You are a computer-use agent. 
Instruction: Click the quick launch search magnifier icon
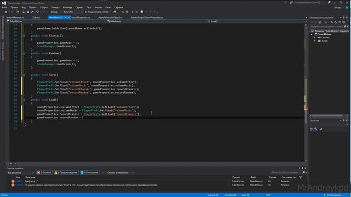coord(329,2)
